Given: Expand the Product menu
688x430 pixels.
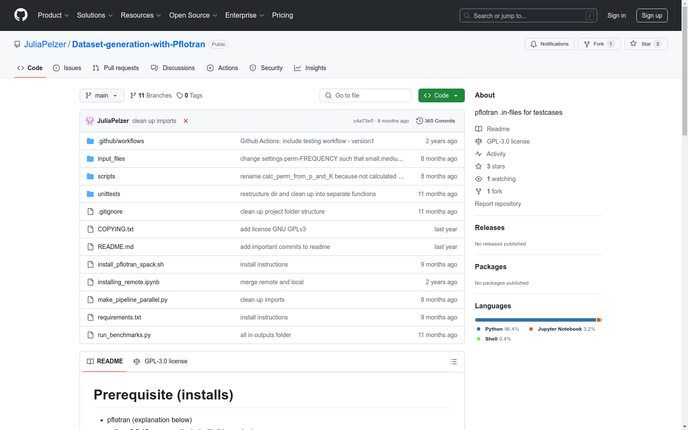Looking at the screenshot, I should tap(53, 15).
